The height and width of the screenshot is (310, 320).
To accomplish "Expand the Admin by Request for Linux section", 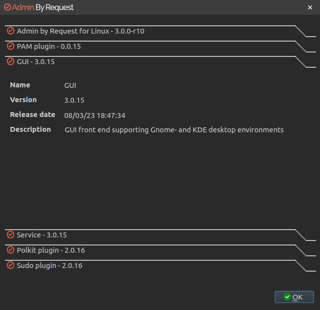I will 160,31.
